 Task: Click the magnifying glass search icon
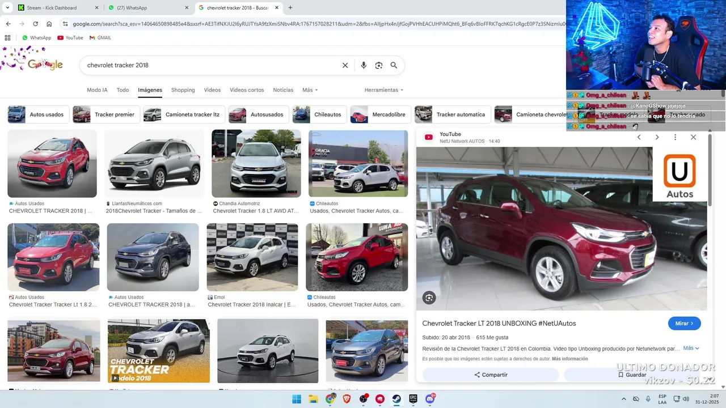click(394, 65)
